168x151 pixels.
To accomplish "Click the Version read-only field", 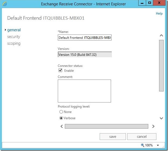I will pyautogui.click(x=85, y=54).
